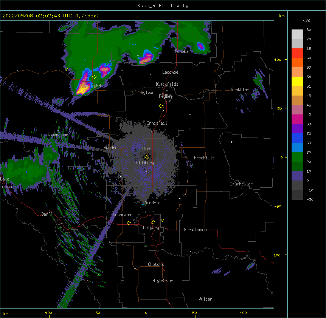326x318 pixels.
Task: Click the Ponoka city label
Action: 182,51
